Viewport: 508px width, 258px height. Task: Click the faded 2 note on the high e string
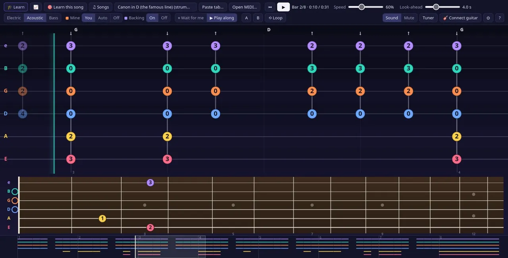pos(23,46)
